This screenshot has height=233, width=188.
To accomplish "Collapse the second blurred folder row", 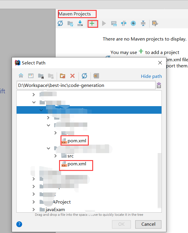I will 34,102.
